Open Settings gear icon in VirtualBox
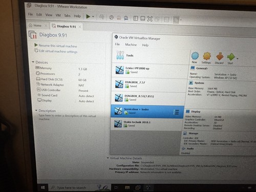 pos(206,58)
